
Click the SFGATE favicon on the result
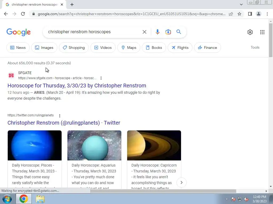(x=11, y=75)
